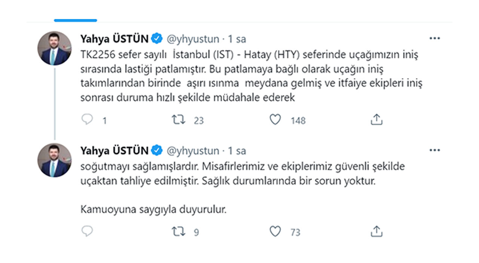Image resolution: width=479 pixels, height=263 pixels.
Task: Click the Yahya ÜSTÜN name in first tweet
Action: click(x=114, y=38)
